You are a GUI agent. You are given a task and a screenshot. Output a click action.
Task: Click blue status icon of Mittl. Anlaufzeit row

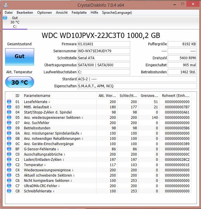(9, 107)
